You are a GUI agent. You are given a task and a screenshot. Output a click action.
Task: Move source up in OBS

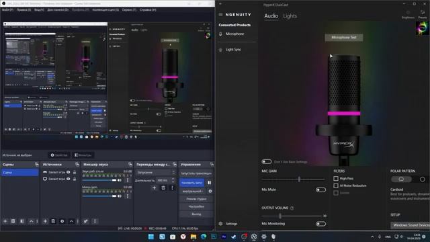pos(71,221)
